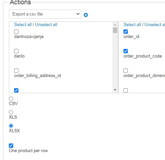Enable the darilo checkbox

[16, 51]
